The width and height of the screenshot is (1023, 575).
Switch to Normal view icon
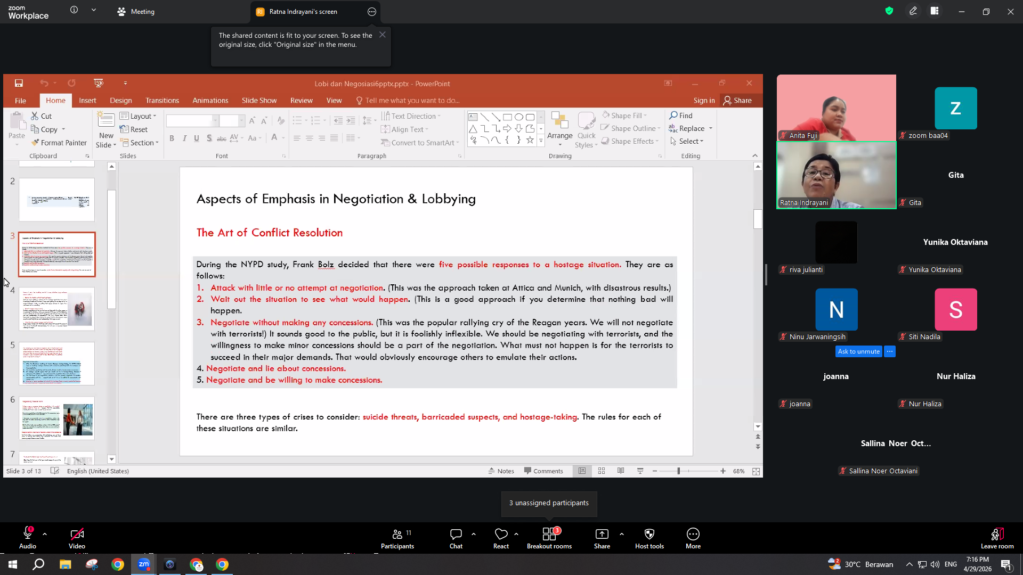tap(582, 471)
